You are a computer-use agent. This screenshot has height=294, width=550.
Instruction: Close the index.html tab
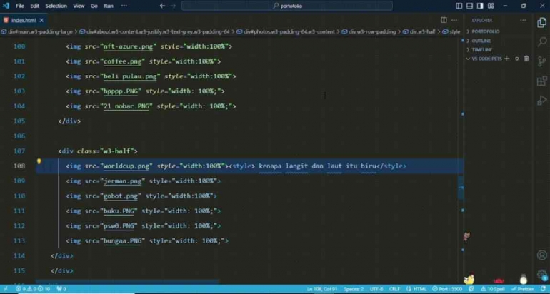pos(41,20)
